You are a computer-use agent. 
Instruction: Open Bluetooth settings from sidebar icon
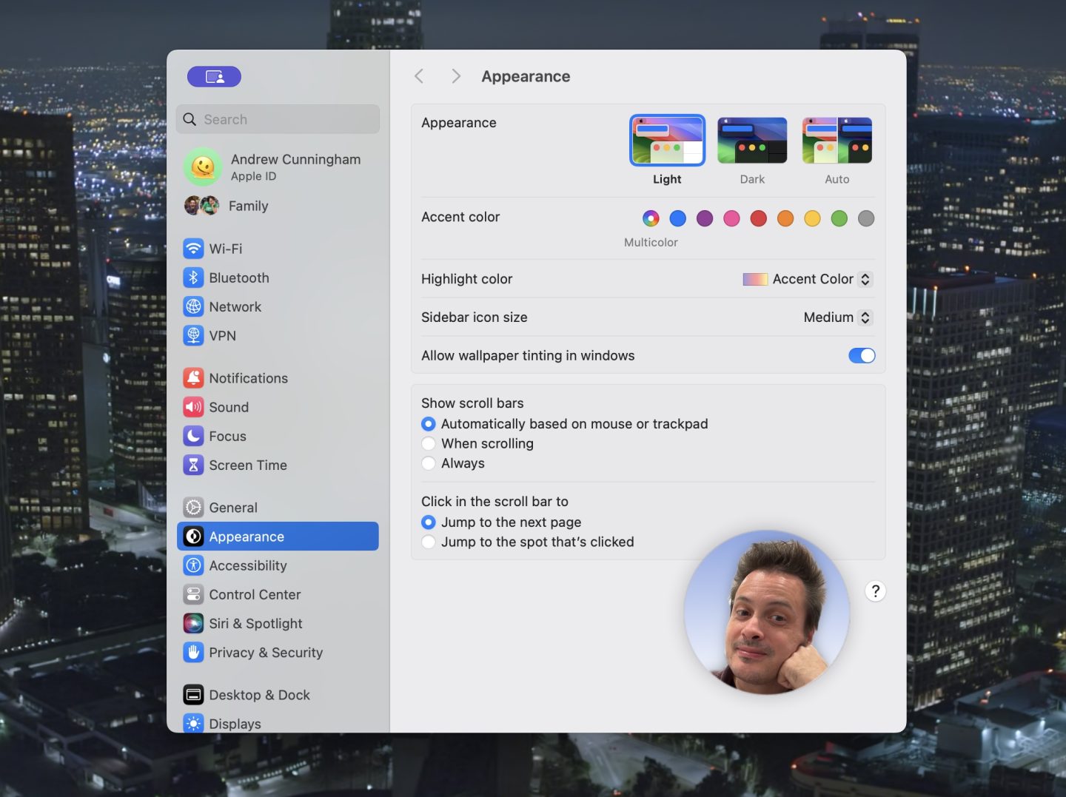point(193,278)
